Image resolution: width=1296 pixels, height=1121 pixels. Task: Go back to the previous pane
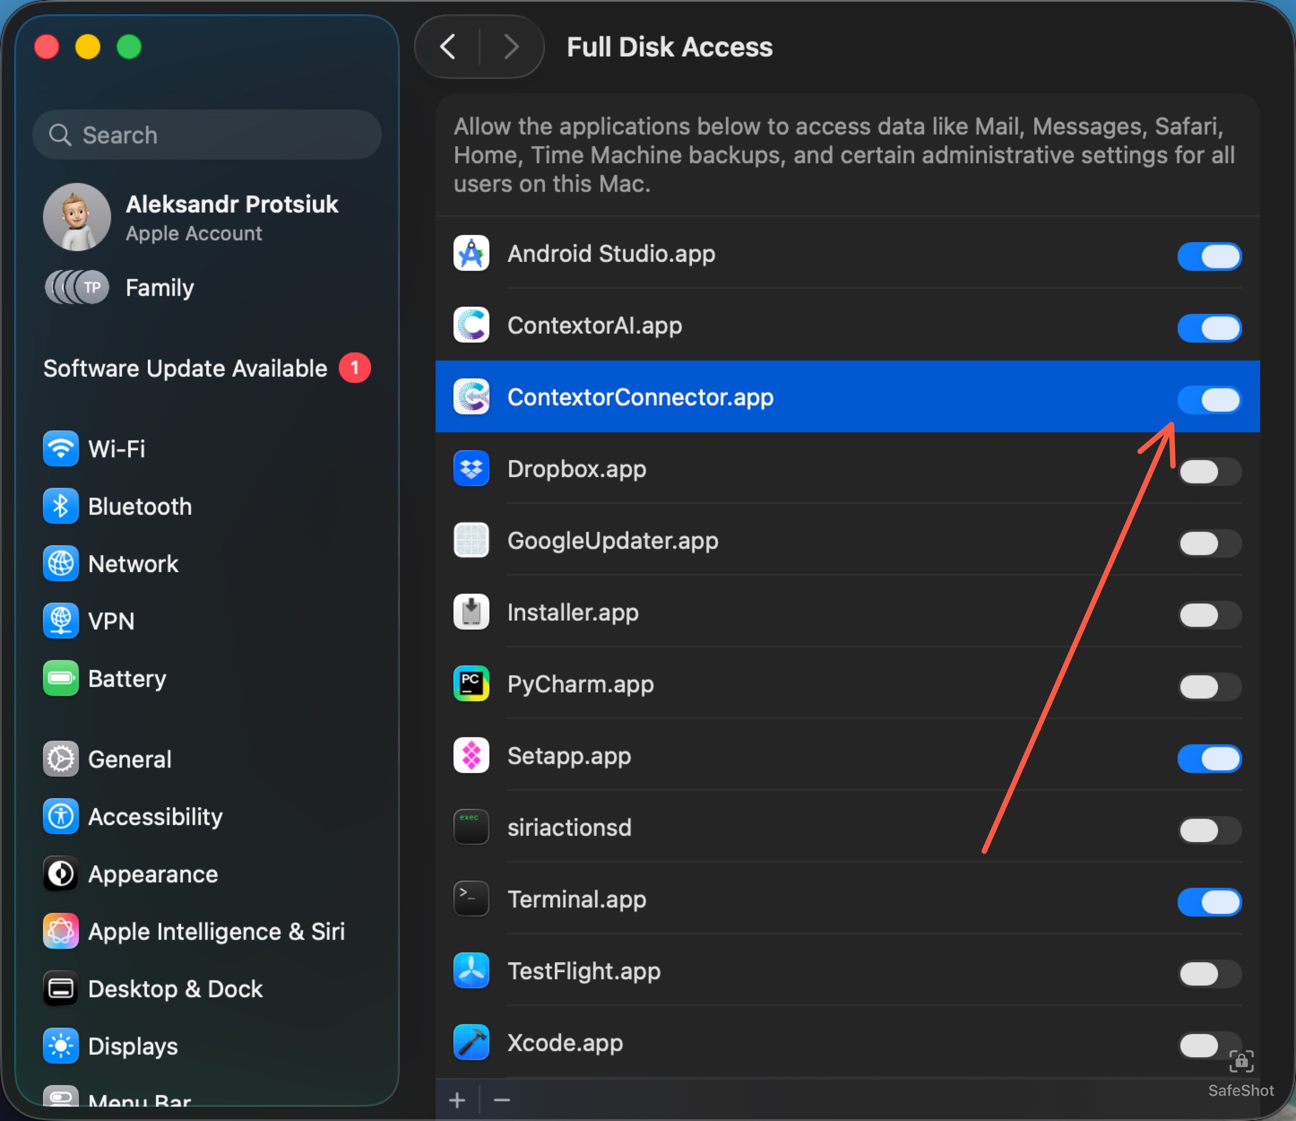pyautogui.click(x=448, y=47)
